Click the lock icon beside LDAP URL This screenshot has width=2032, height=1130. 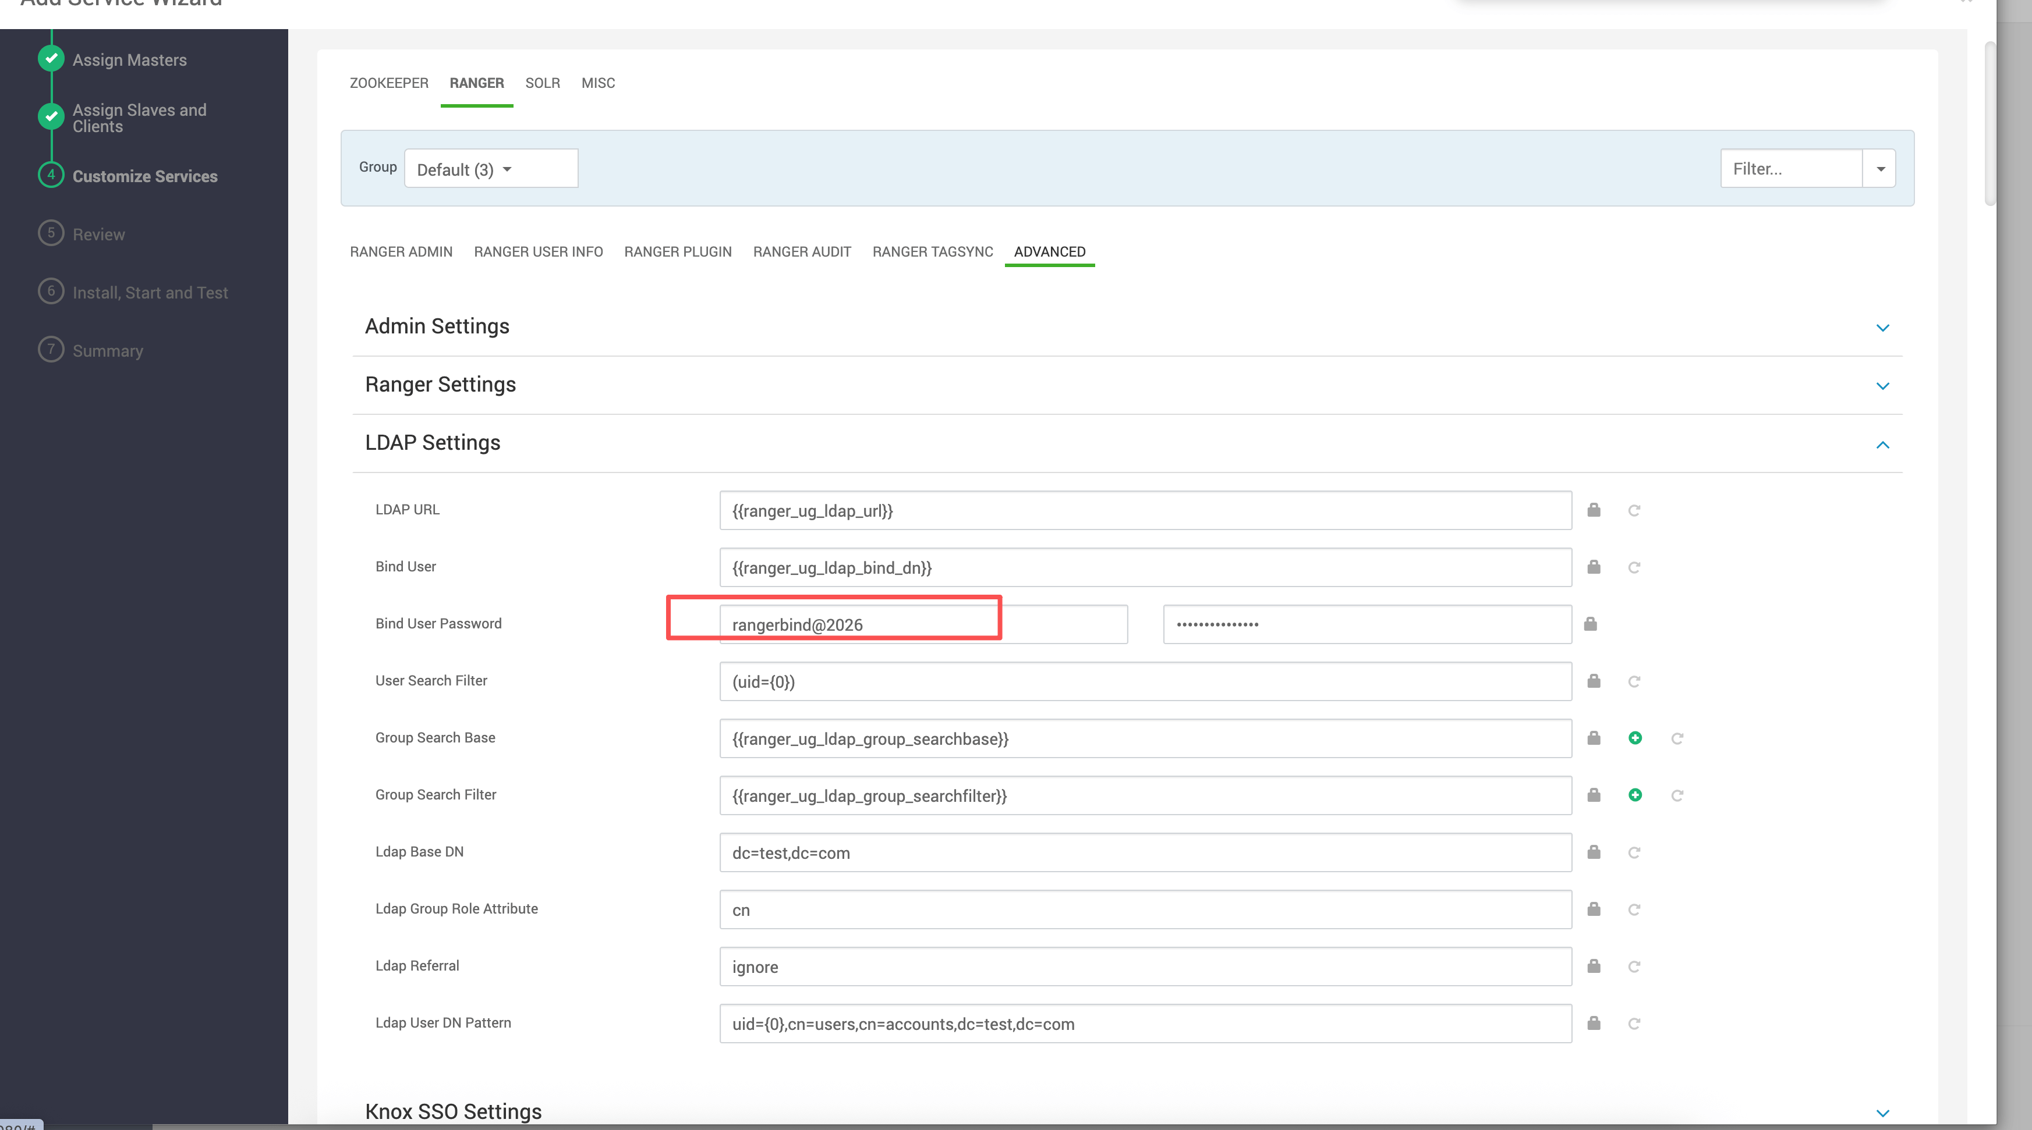[1594, 510]
